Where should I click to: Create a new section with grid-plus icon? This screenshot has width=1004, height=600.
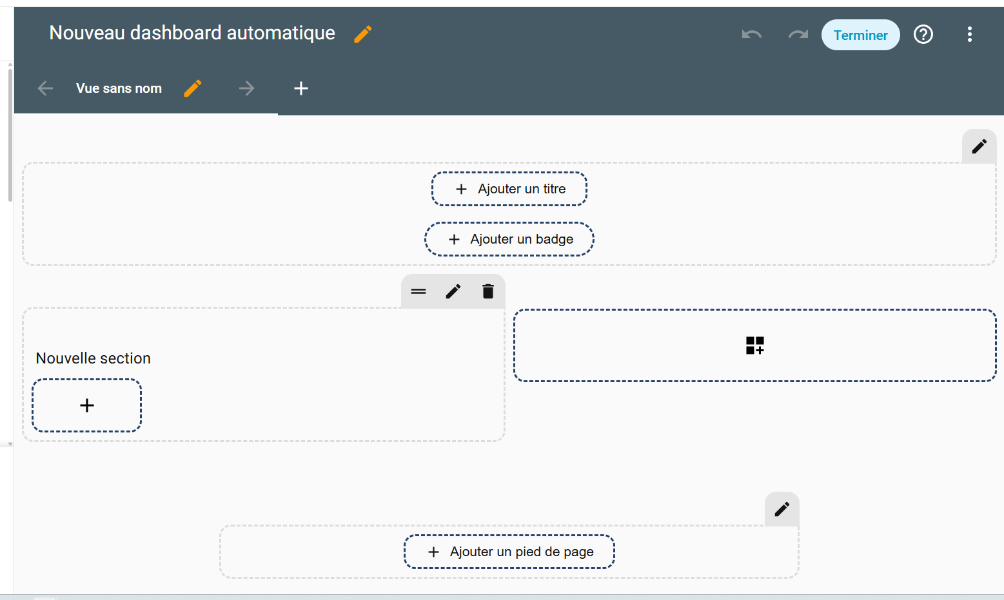click(754, 345)
